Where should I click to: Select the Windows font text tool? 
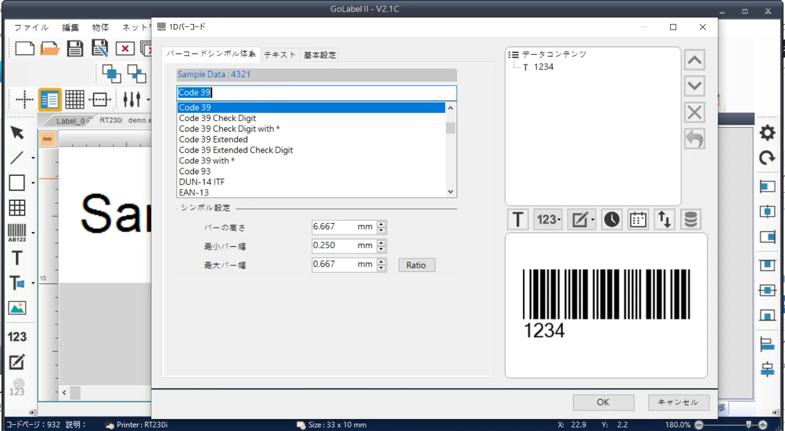click(17, 283)
